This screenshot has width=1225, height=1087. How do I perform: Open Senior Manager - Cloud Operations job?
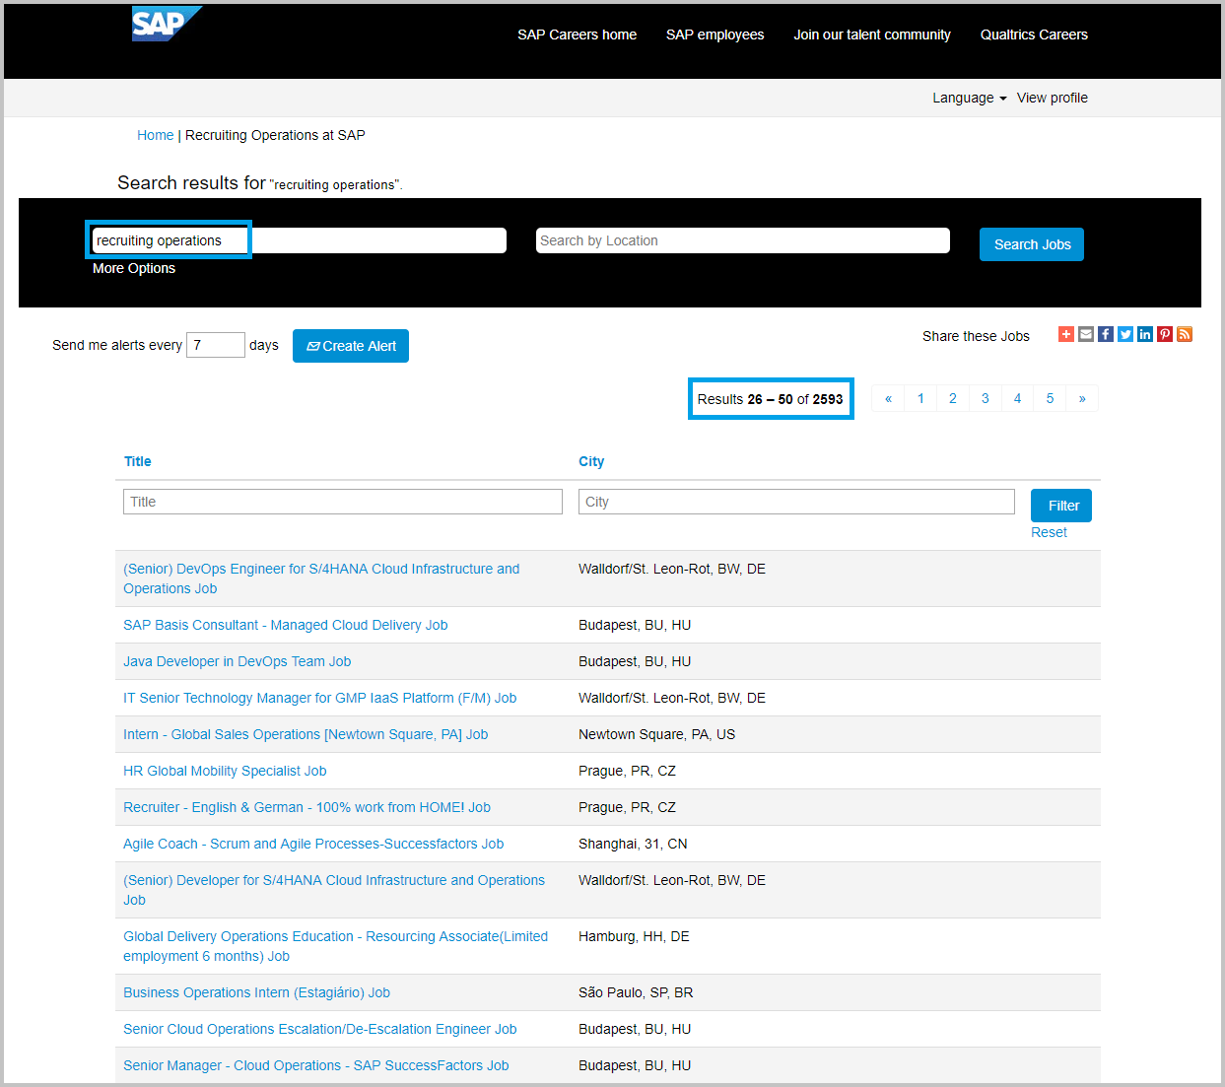point(316,1065)
